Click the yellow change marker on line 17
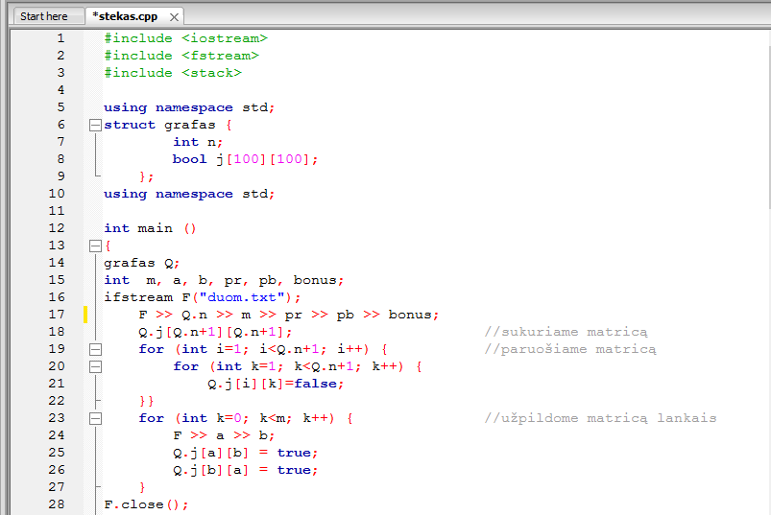 pyautogui.click(x=85, y=315)
